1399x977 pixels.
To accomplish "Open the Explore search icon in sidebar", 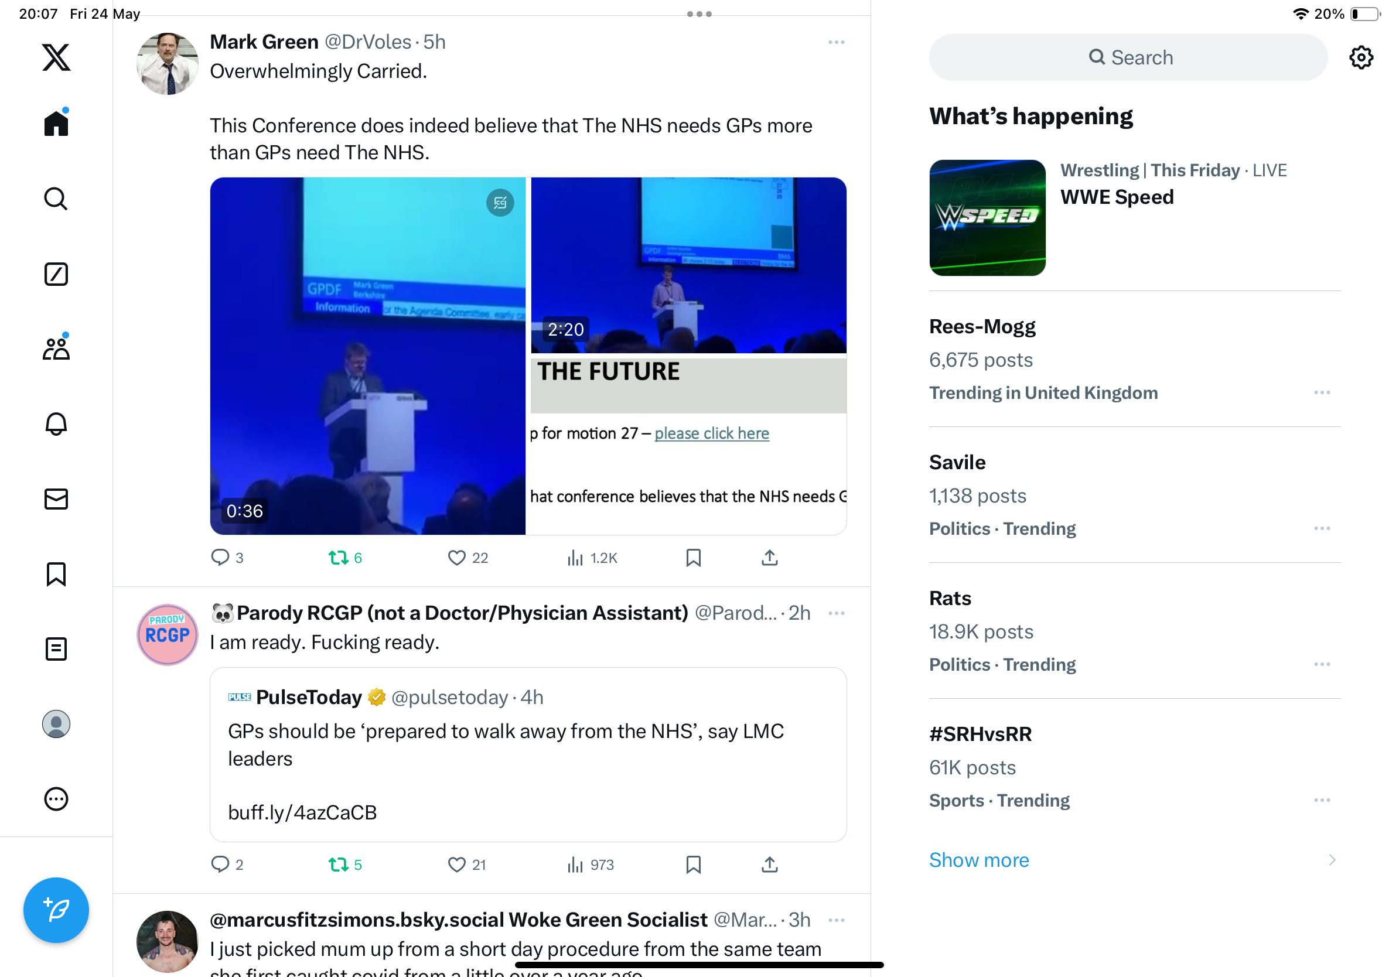I will click(56, 199).
